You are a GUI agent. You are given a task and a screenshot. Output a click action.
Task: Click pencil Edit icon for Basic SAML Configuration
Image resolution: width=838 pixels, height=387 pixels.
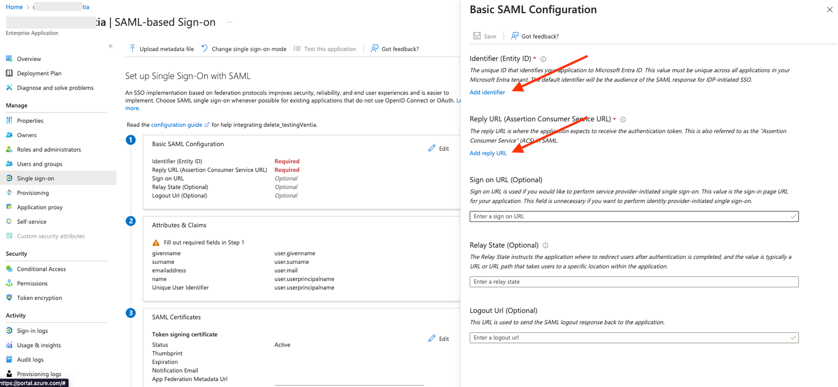432,148
